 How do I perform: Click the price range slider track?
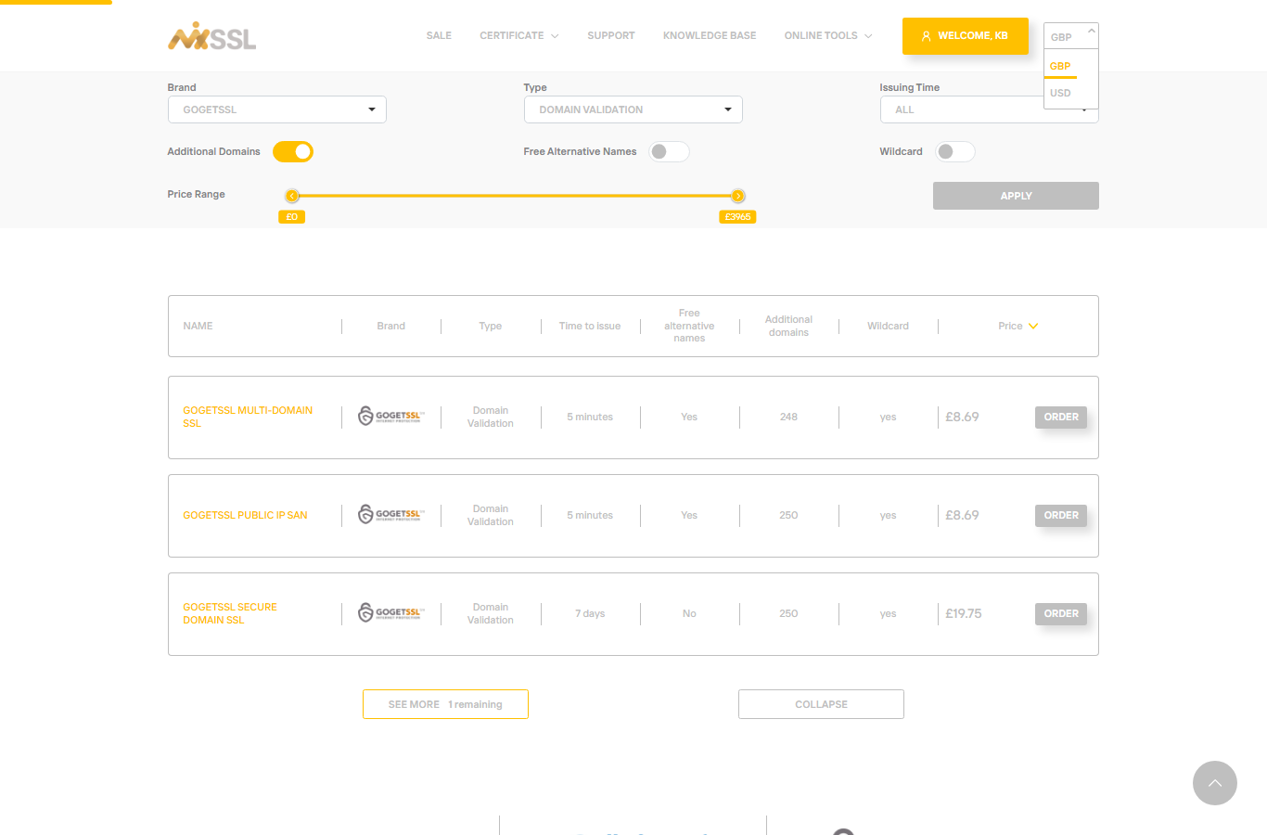point(515,196)
